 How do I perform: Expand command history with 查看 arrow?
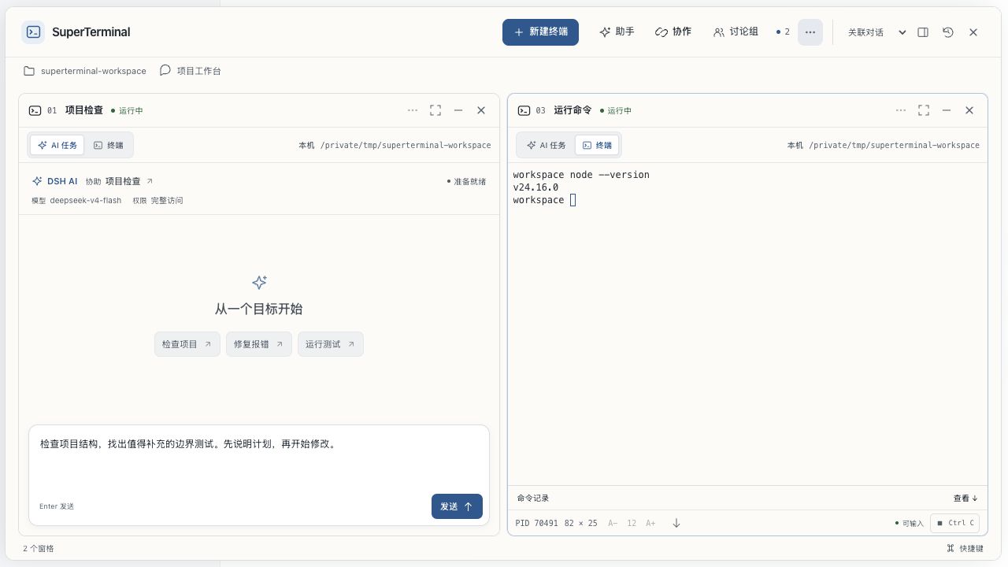point(965,498)
